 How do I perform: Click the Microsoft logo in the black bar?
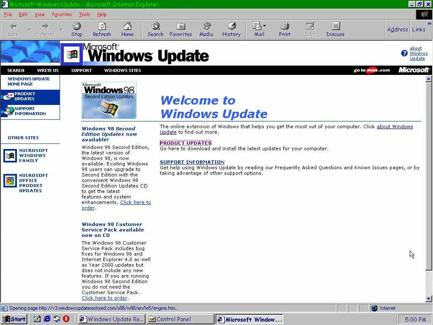pos(414,70)
